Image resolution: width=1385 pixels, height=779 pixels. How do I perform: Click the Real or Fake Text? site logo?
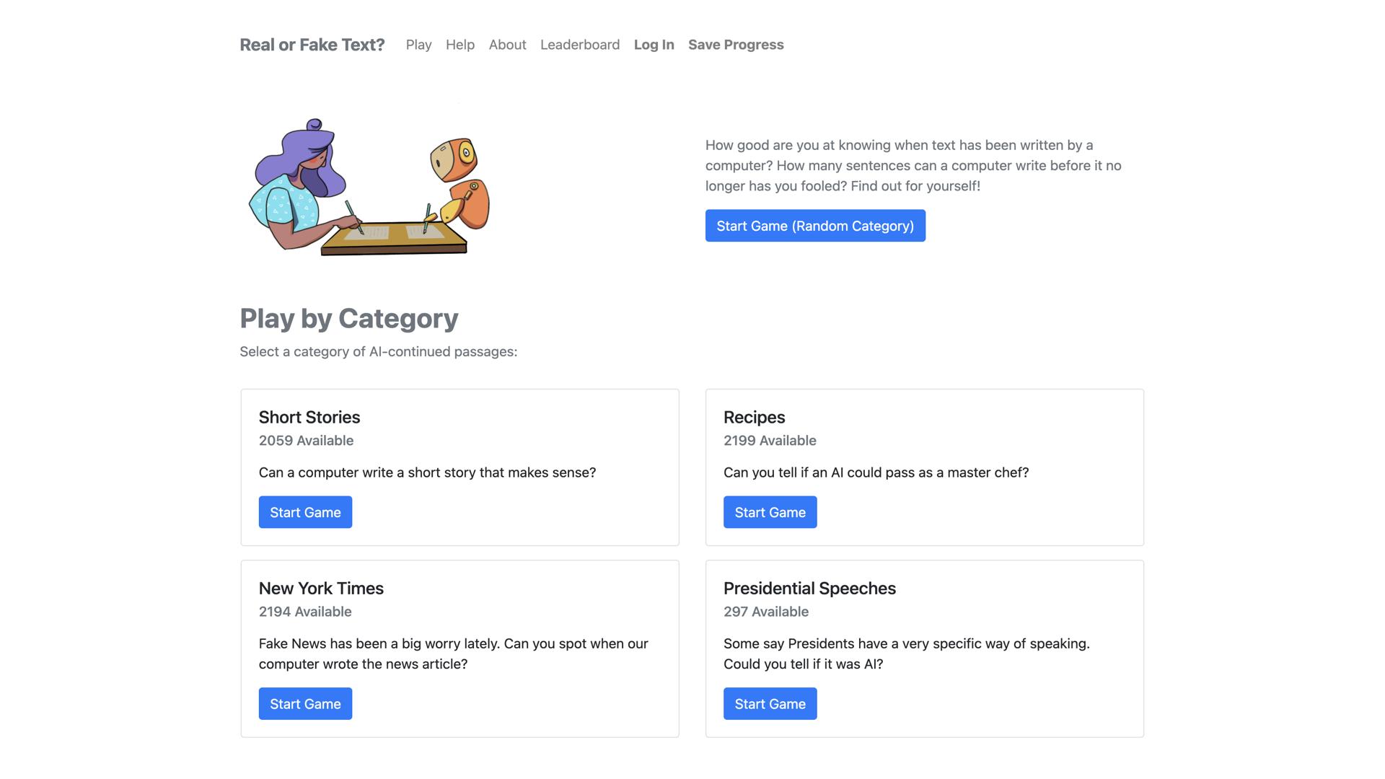click(x=312, y=45)
